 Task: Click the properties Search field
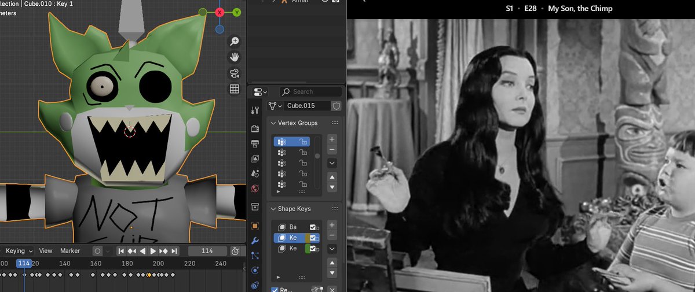coord(310,92)
